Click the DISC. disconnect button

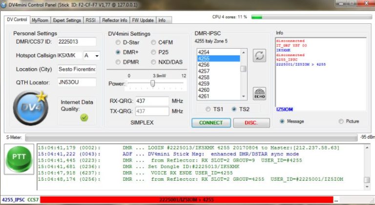pyautogui.click(x=251, y=123)
